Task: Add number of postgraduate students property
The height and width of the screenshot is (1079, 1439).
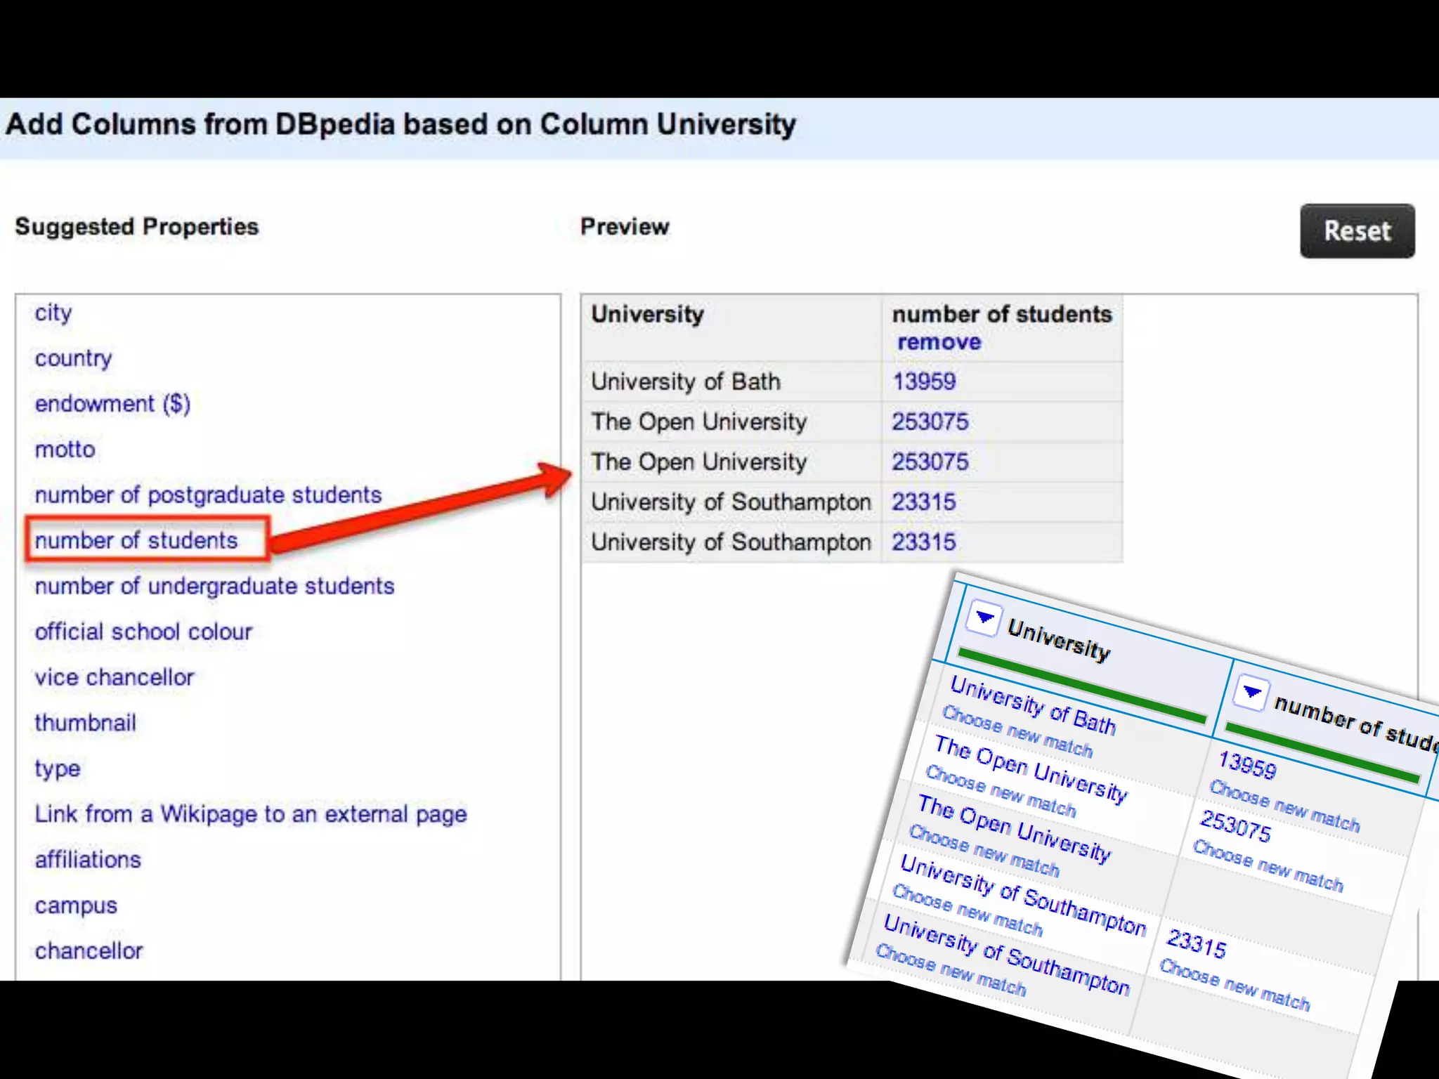Action: coord(208,495)
